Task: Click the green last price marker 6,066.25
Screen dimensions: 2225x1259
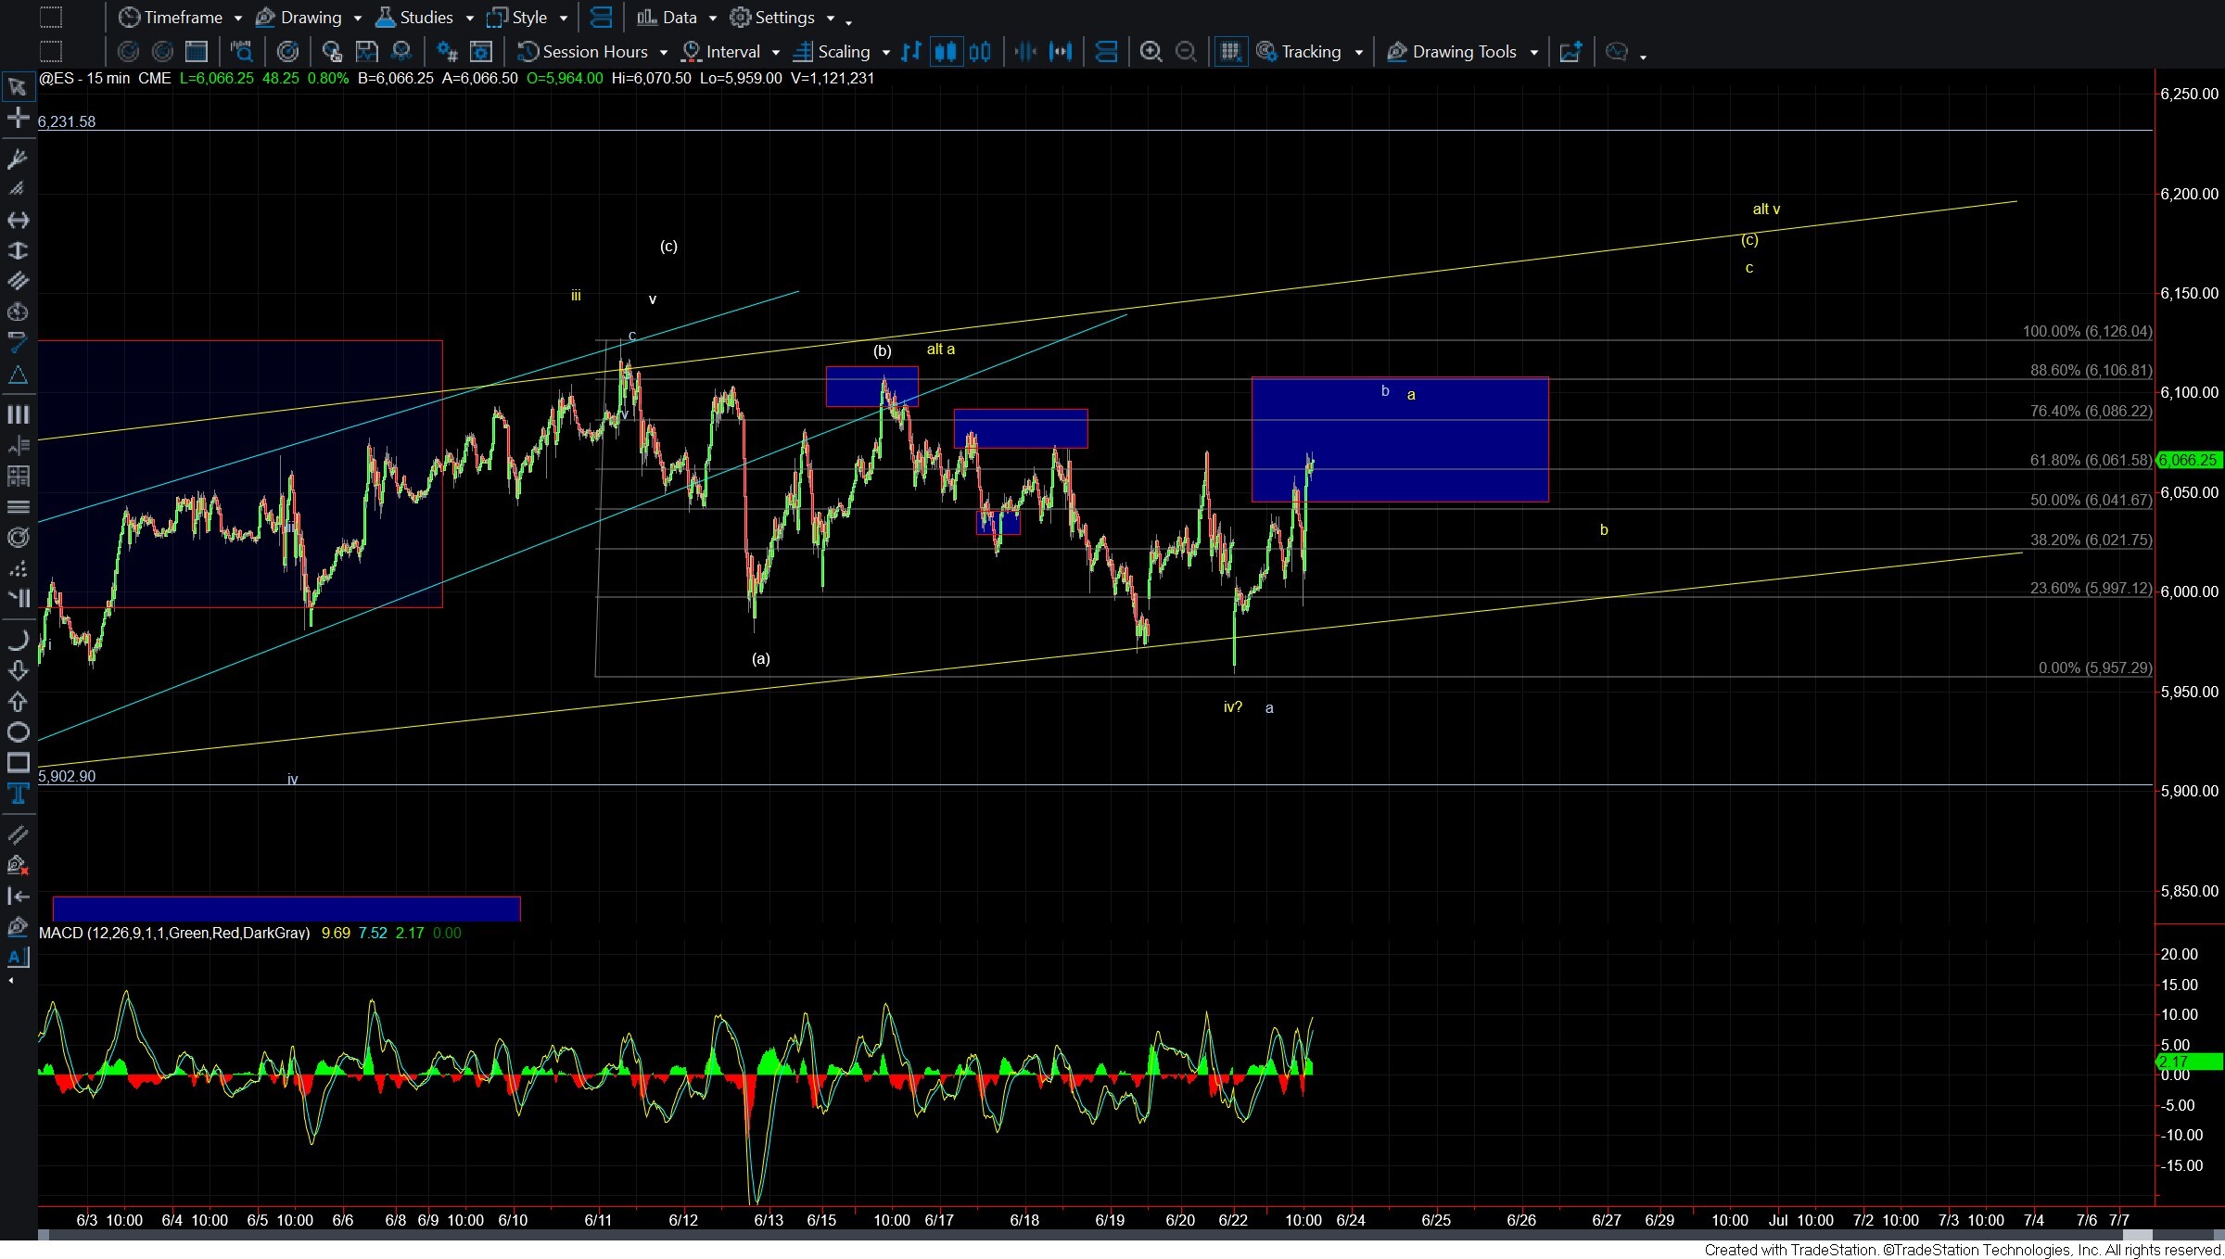Action: pyautogui.click(x=2188, y=460)
